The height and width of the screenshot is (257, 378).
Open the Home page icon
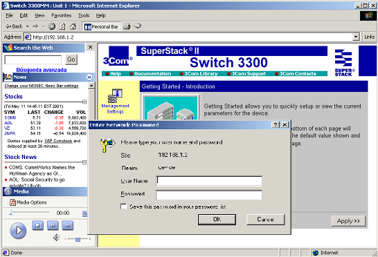pyautogui.click(x=73, y=26)
